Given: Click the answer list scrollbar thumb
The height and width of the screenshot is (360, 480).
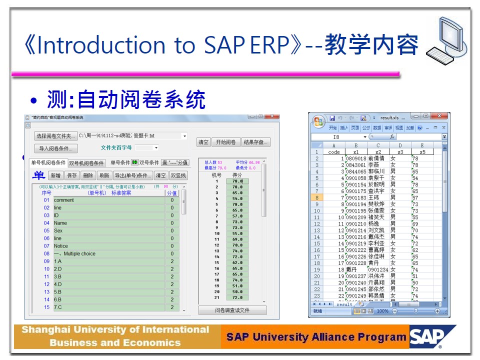Looking at the screenshot, I should [183, 202].
